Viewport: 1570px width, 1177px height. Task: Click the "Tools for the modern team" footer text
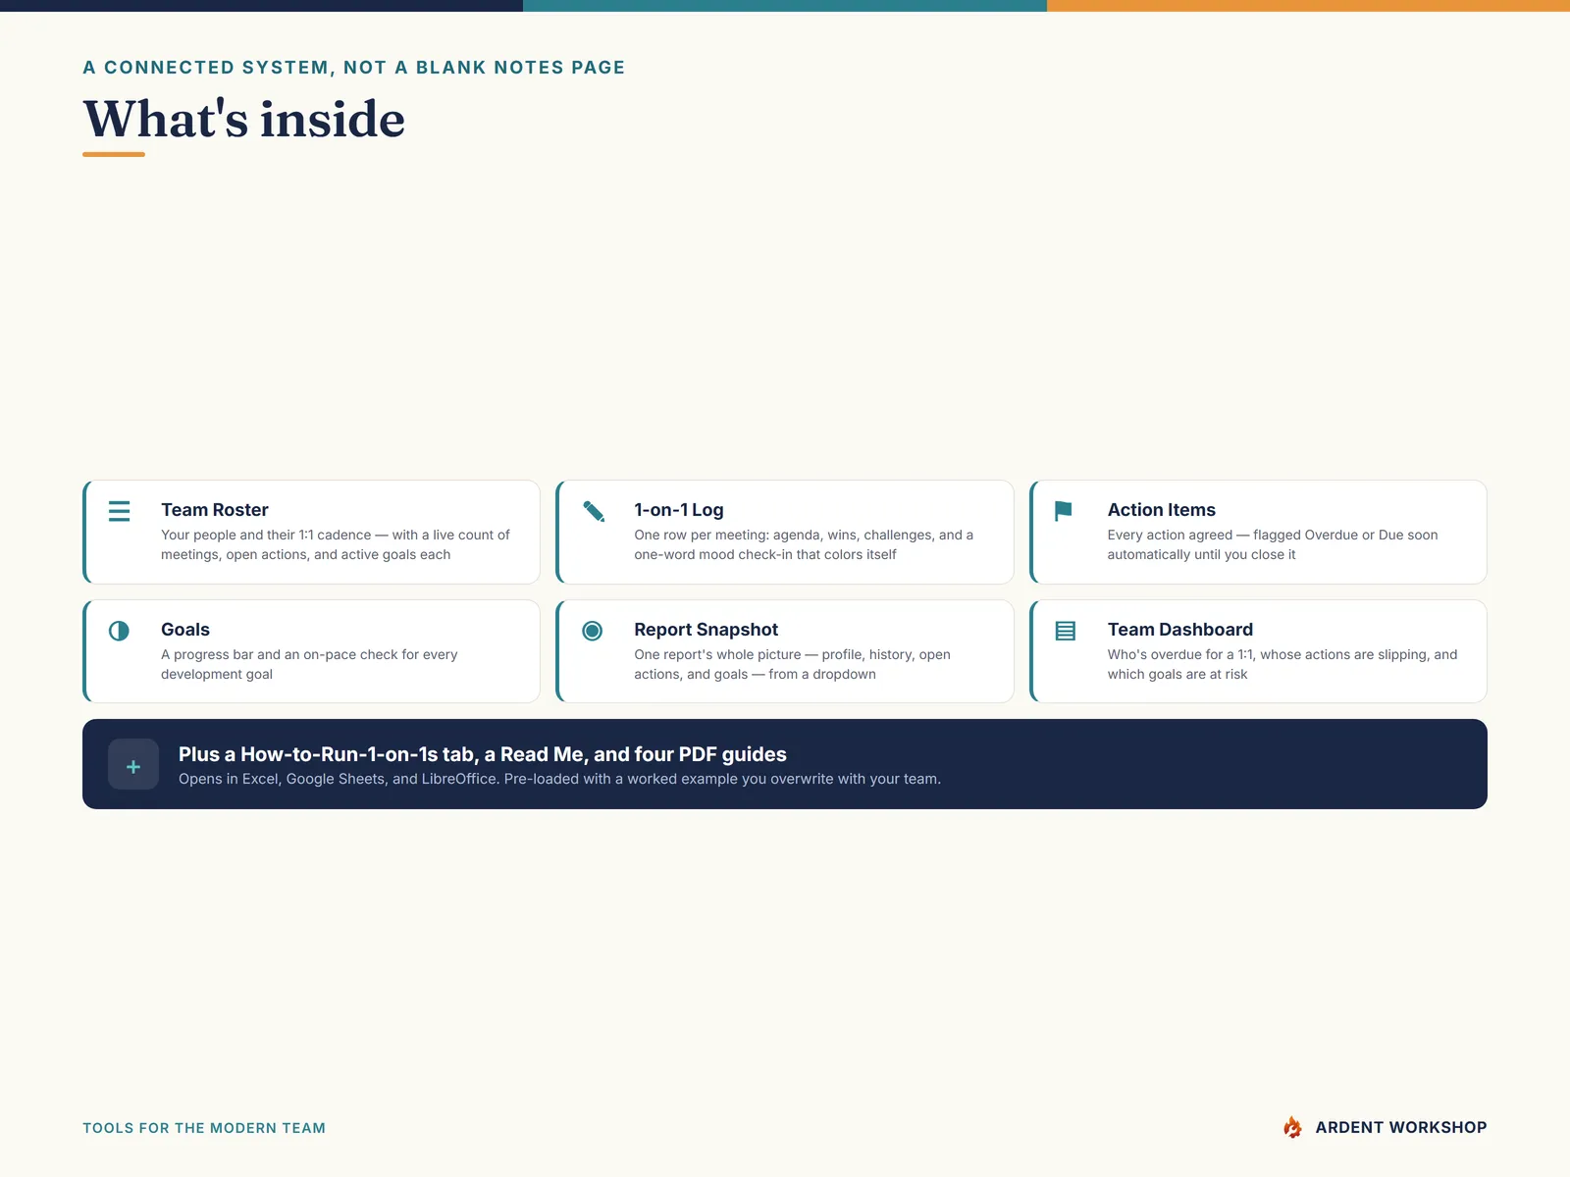[204, 1128]
